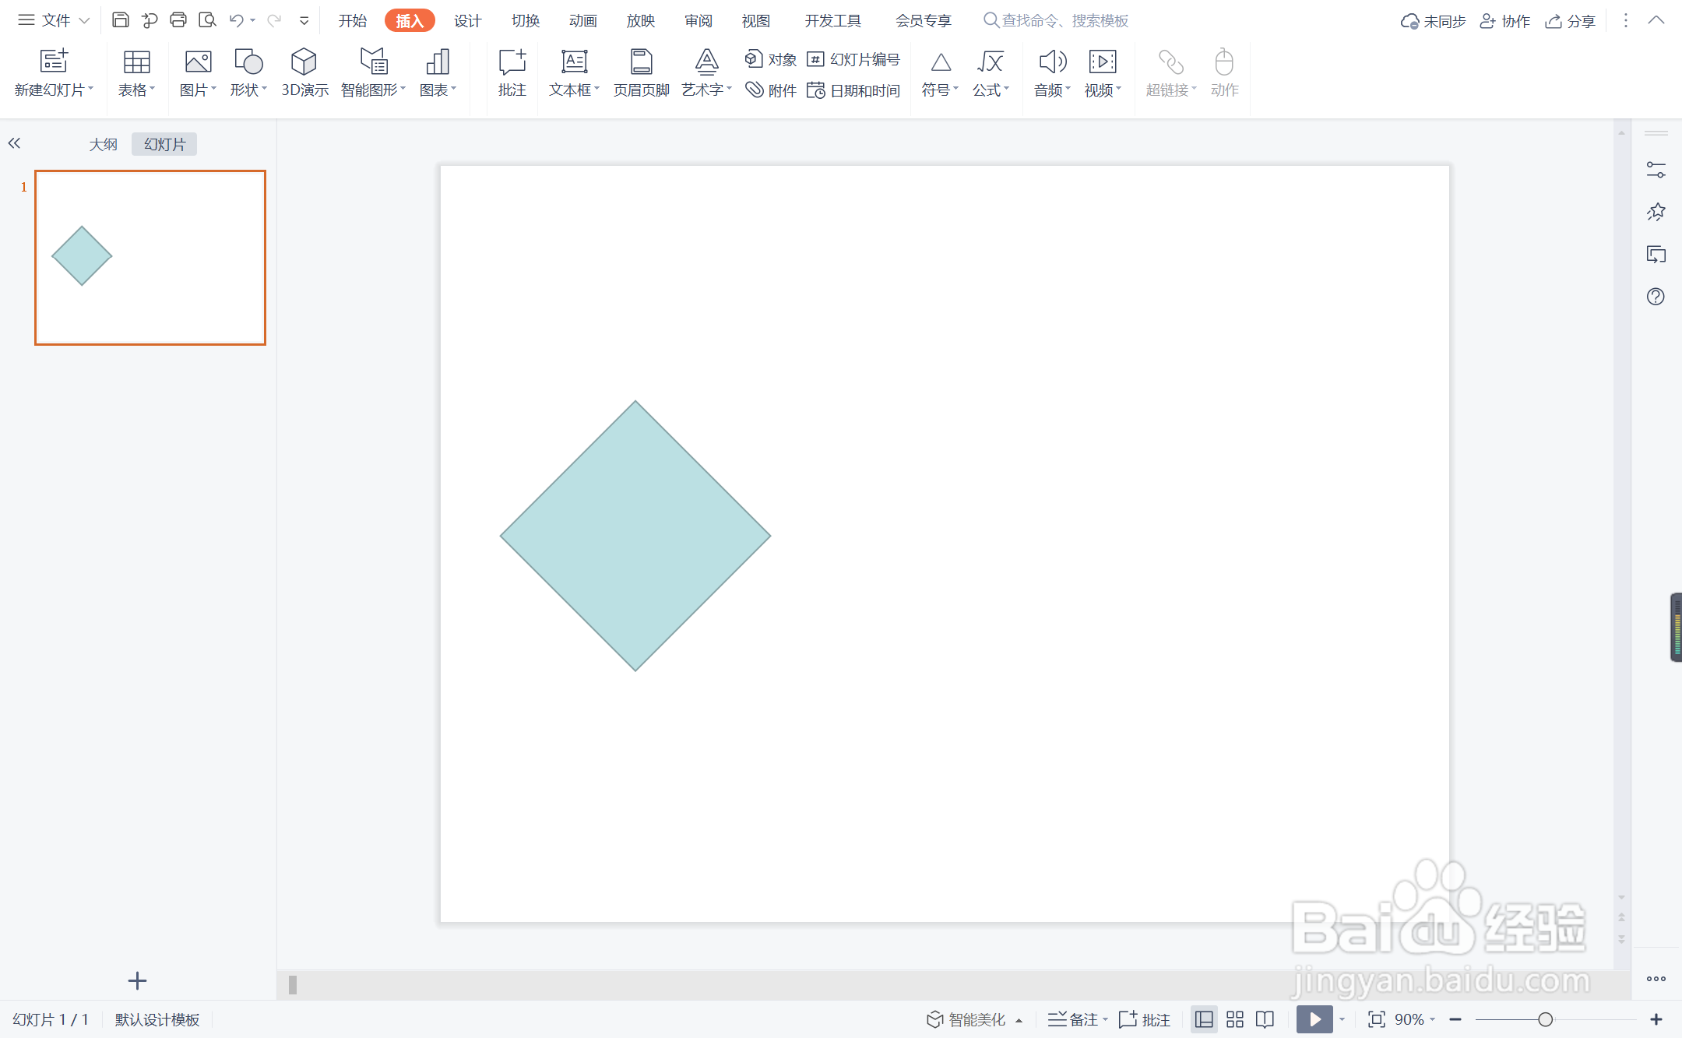Click the 批注 comment icon in ribbon
This screenshot has height=1038, width=1682.
click(x=512, y=73)
